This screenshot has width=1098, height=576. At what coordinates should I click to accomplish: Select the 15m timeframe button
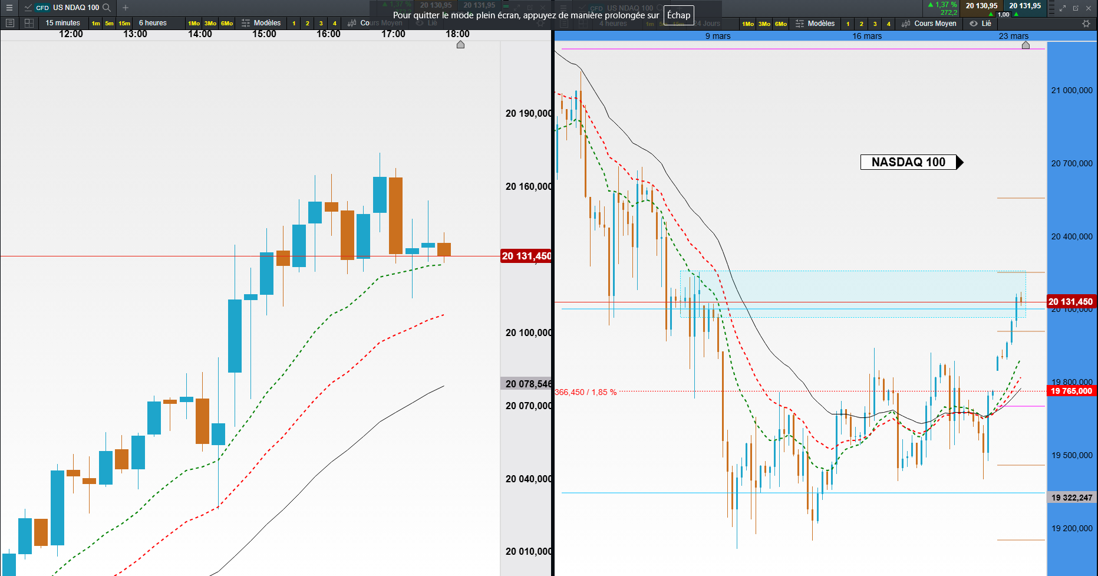124,24
